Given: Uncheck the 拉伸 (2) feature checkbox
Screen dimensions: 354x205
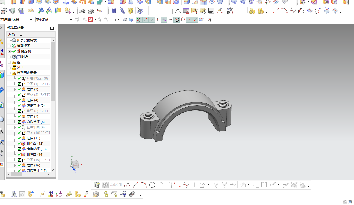Looking at the screenshot, I should pyautogui.click(x=19, y=89).
